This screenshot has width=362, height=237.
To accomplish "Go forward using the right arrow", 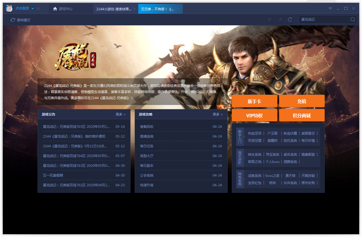I will pos(280,19).
